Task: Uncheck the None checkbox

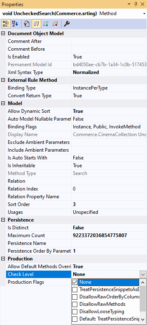Action: click(75, 282)
